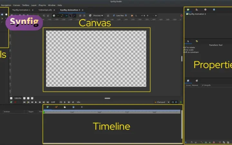This screenshot has width=232, height=145.
Task: Open the Layers panel tab icon
Action: pyautogui.click(x=188, y=81)
